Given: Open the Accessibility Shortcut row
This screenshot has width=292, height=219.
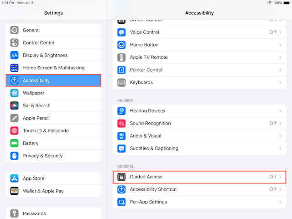Looking at the screenshot, I should pos(199,189).
